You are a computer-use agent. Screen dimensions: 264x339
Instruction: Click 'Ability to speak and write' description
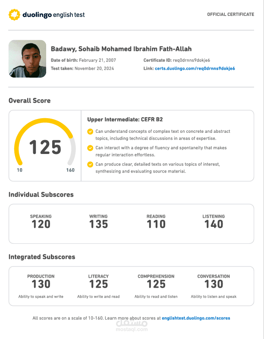[x=41, y=297]
